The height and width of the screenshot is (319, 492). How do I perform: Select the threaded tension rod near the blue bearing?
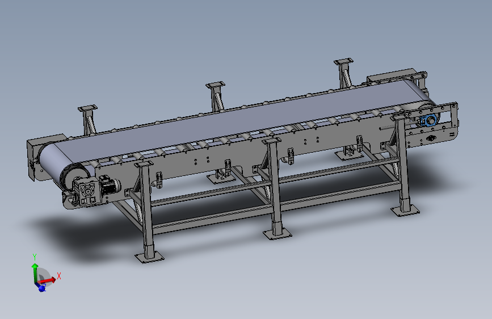(399, 125)
